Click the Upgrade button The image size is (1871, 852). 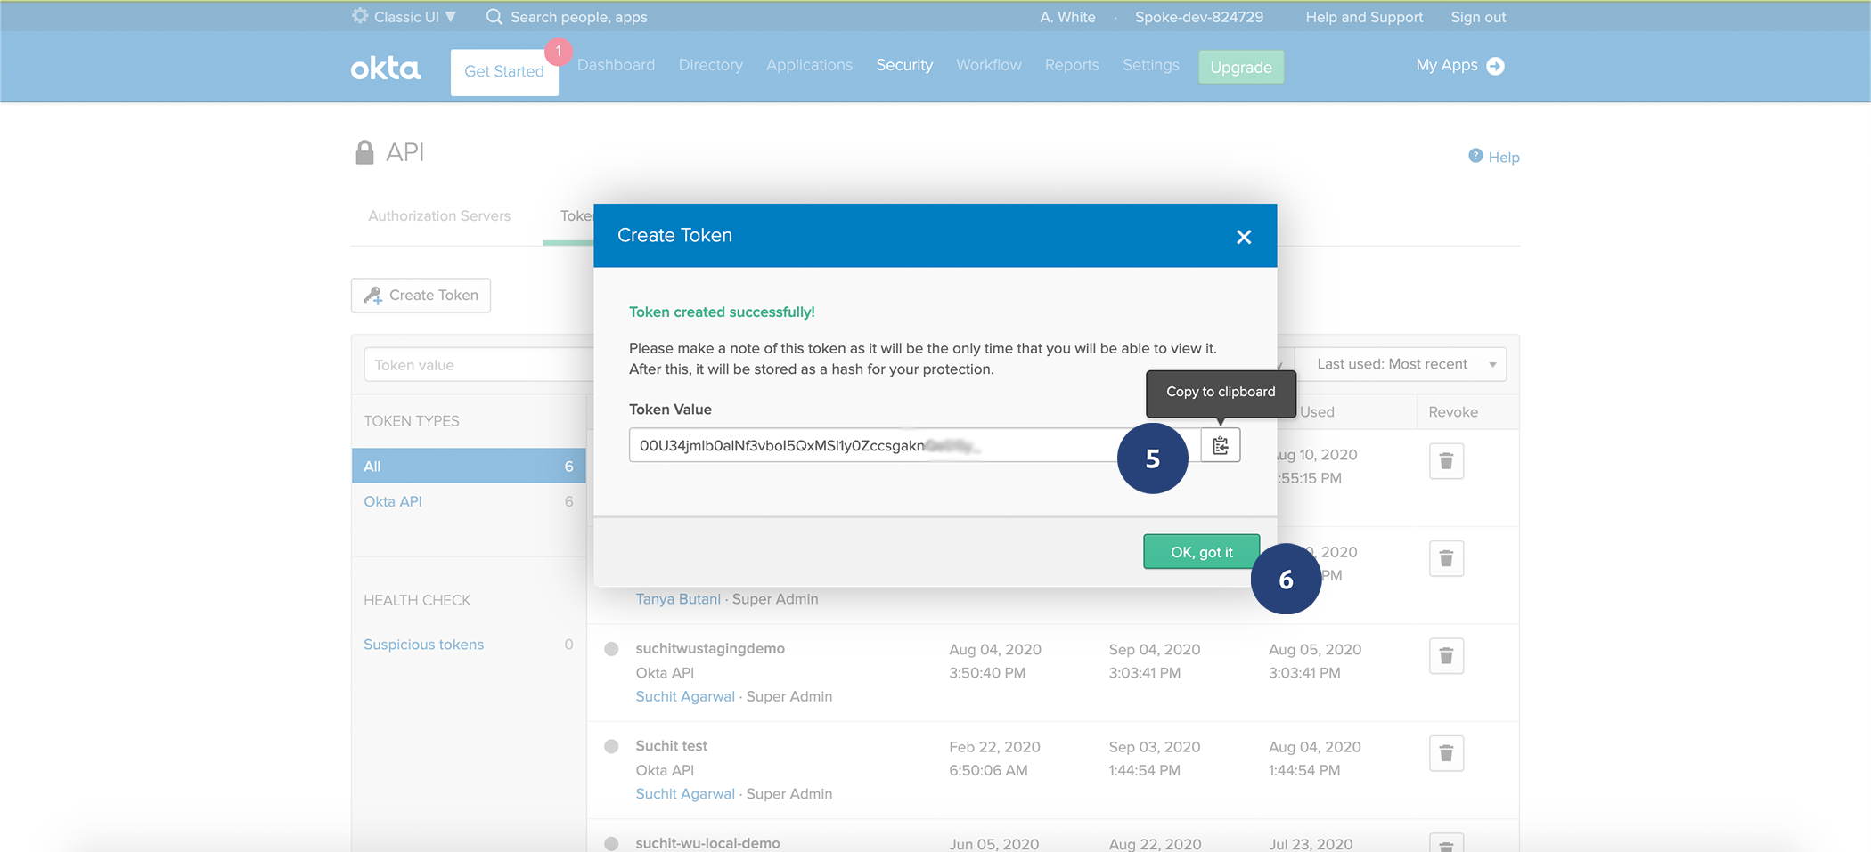pyautogui.click(x=1241, y=68)
